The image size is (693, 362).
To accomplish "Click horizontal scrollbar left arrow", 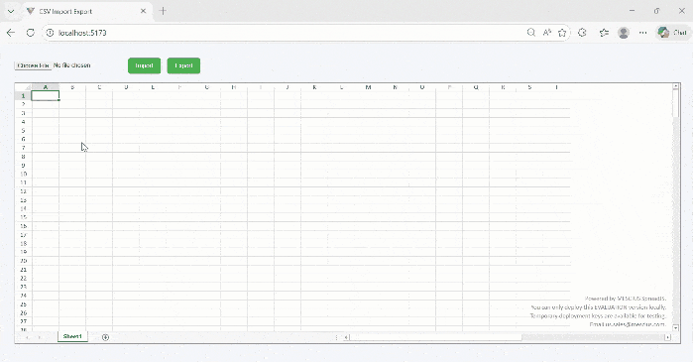I will (x=347, y=337).
